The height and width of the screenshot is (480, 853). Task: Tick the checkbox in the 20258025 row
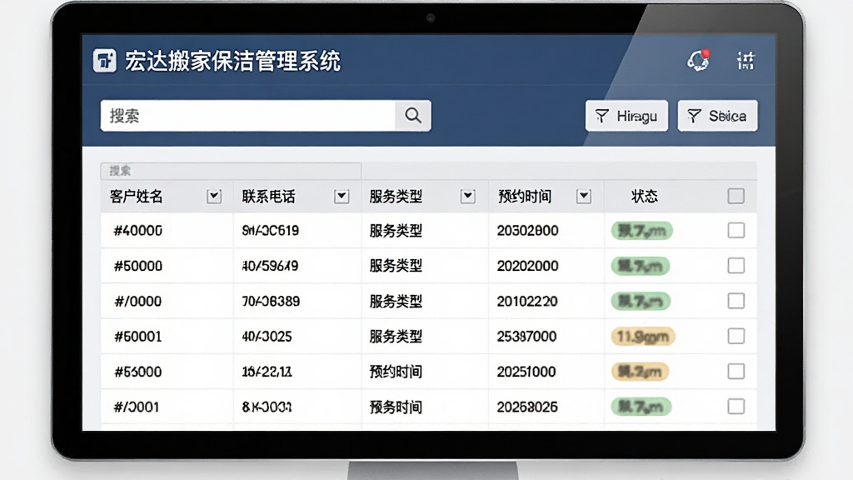(736, 407)
